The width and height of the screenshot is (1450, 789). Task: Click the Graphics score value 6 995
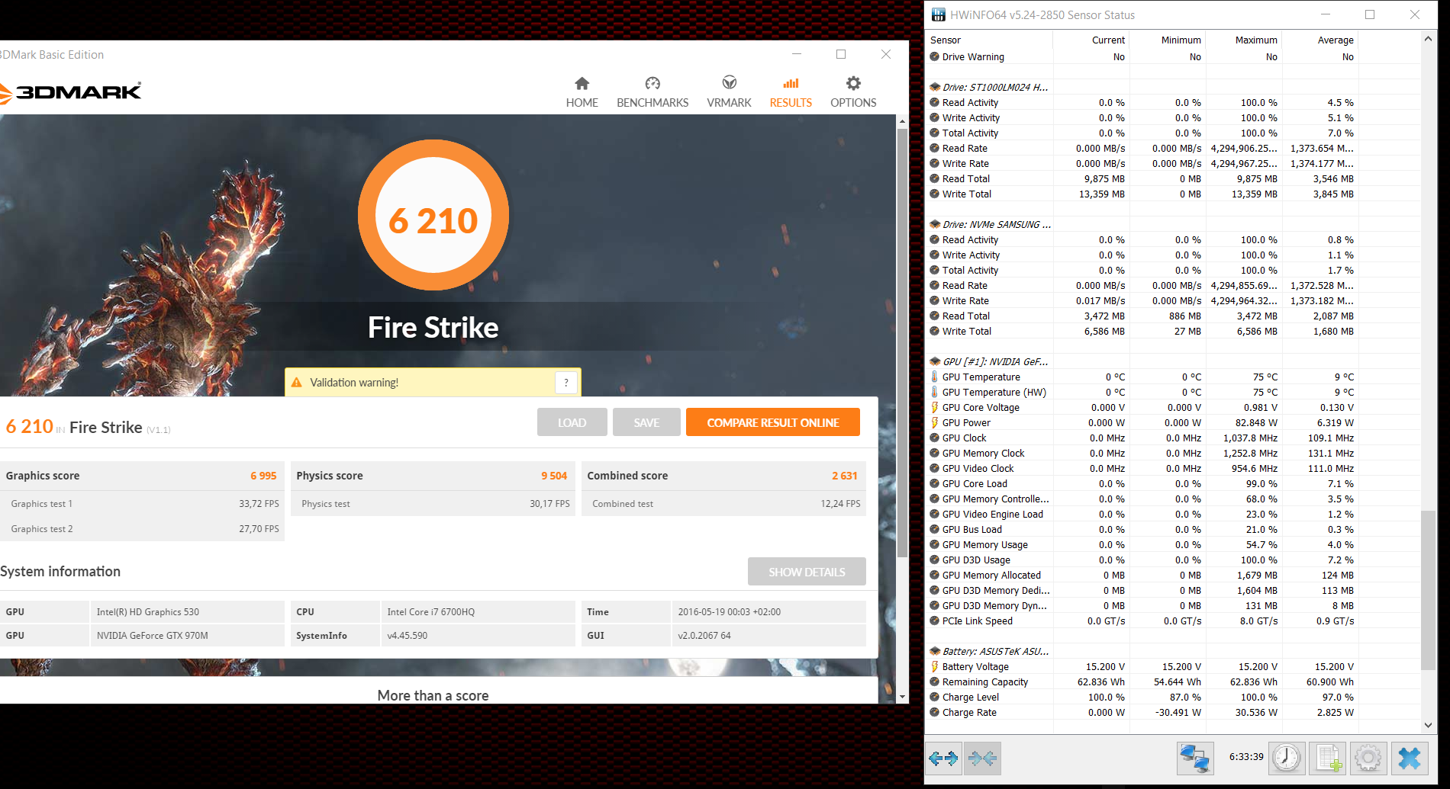tap(263, 476)
